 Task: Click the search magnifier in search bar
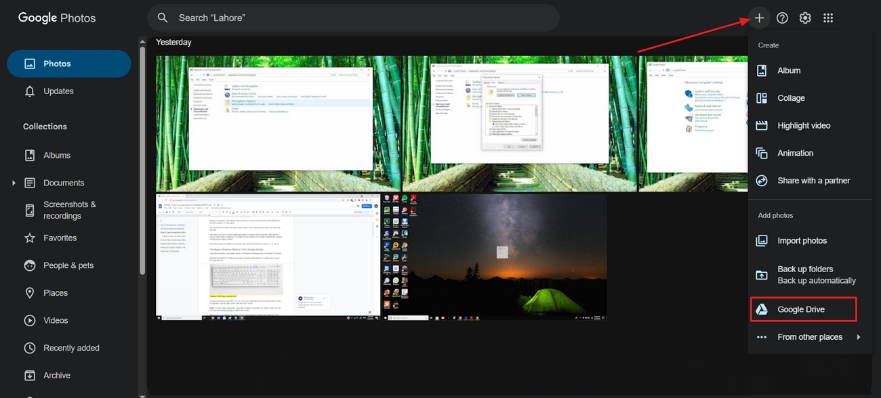tap(163, 18)
